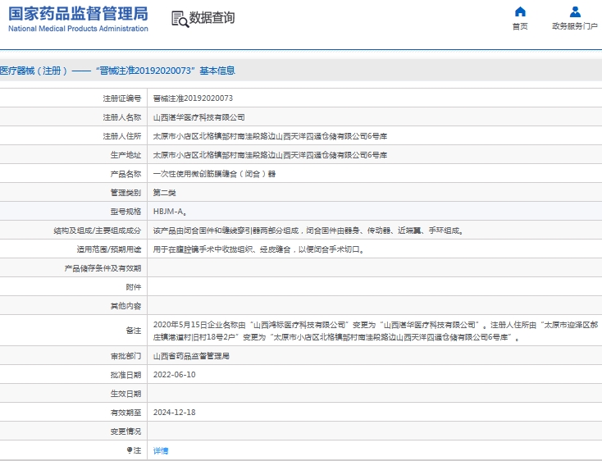
Task: Click approval date 2022-06-10
Action: 175,375
